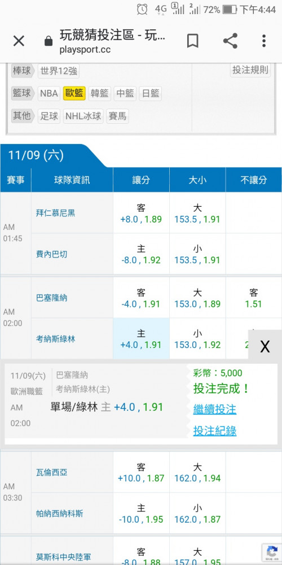Select 拜仁慕尼黑 客 +8.0 spread odds
The height and width of the screenshot is (565, 282).
click(x=141, y=213)
